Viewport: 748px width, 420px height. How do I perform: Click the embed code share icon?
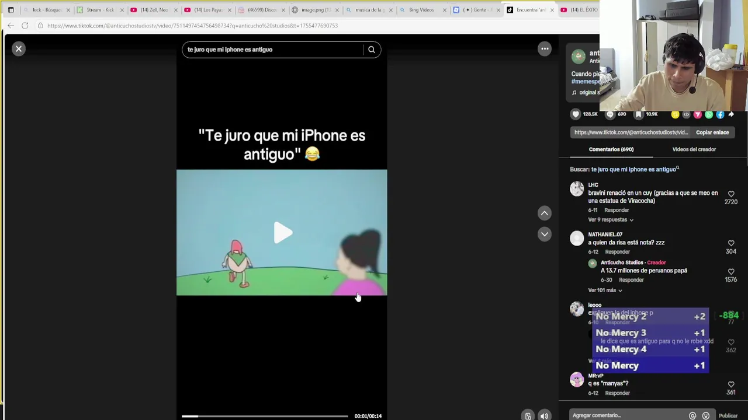[686, 114]
